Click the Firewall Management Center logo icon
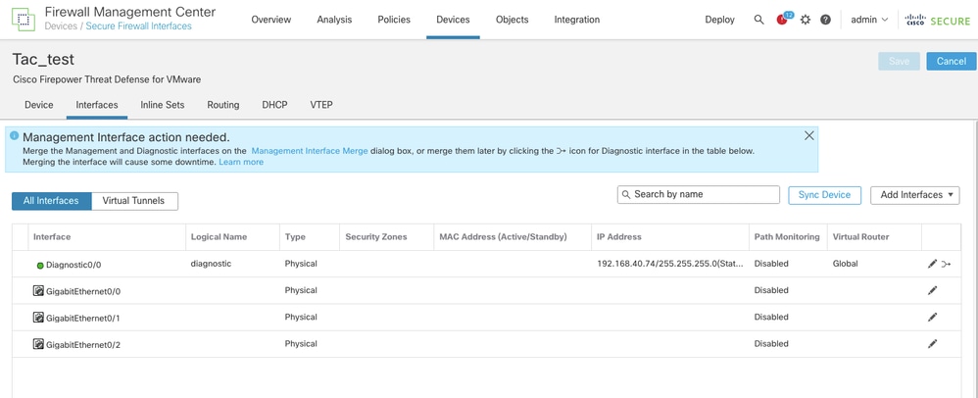Viewport: 978px width, 398px height. click(24, 20)
